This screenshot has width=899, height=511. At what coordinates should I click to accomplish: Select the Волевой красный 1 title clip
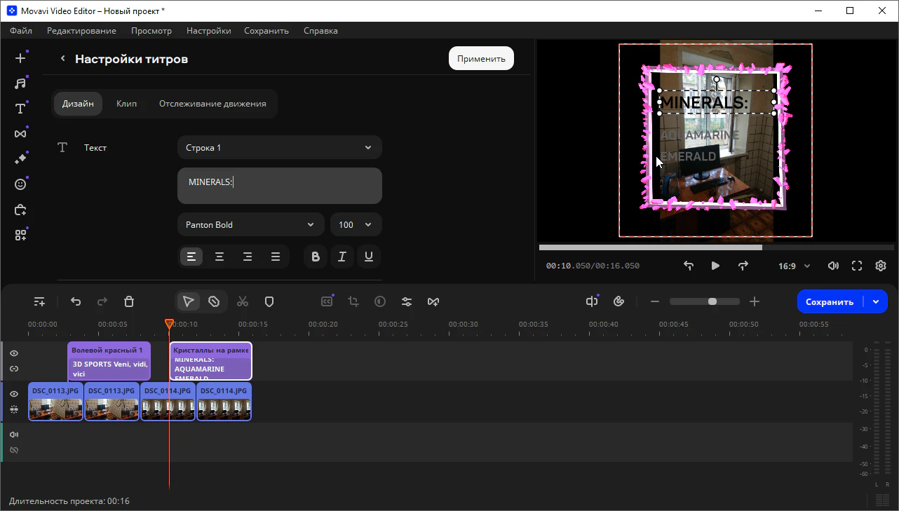109,350
